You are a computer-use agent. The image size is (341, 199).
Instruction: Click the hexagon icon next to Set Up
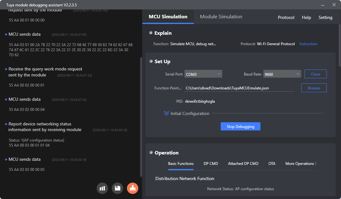(x=151, y=61)
